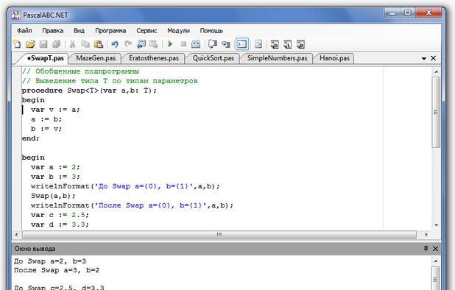Screen dimensions: 455x290
Task: Open the Программа menu
Action: click(110, 30)
